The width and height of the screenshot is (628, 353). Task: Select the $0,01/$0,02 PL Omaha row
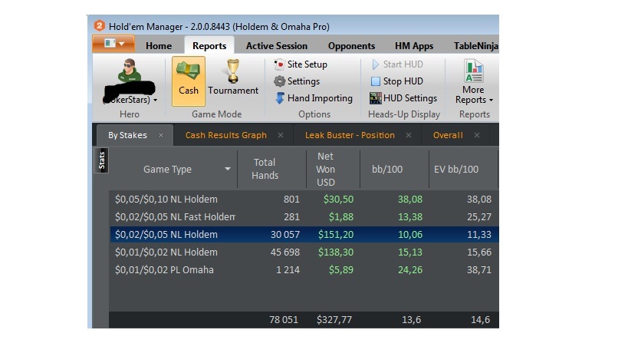pyautogui.click(x=304, y=269)
